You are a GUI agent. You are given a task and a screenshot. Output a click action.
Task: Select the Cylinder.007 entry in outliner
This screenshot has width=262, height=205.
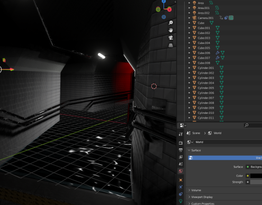point(206,98)
